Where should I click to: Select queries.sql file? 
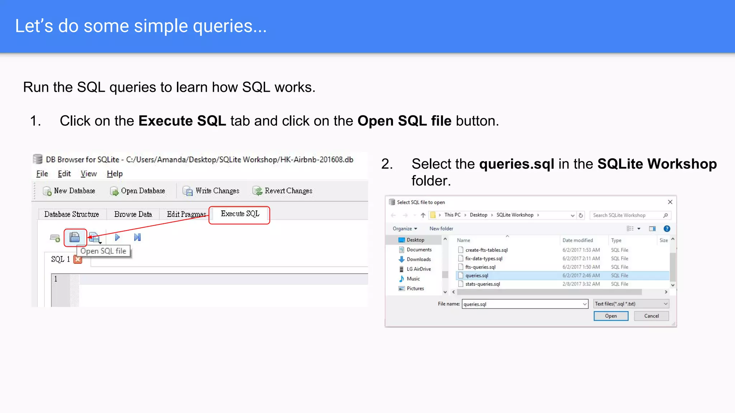point(562,276)
